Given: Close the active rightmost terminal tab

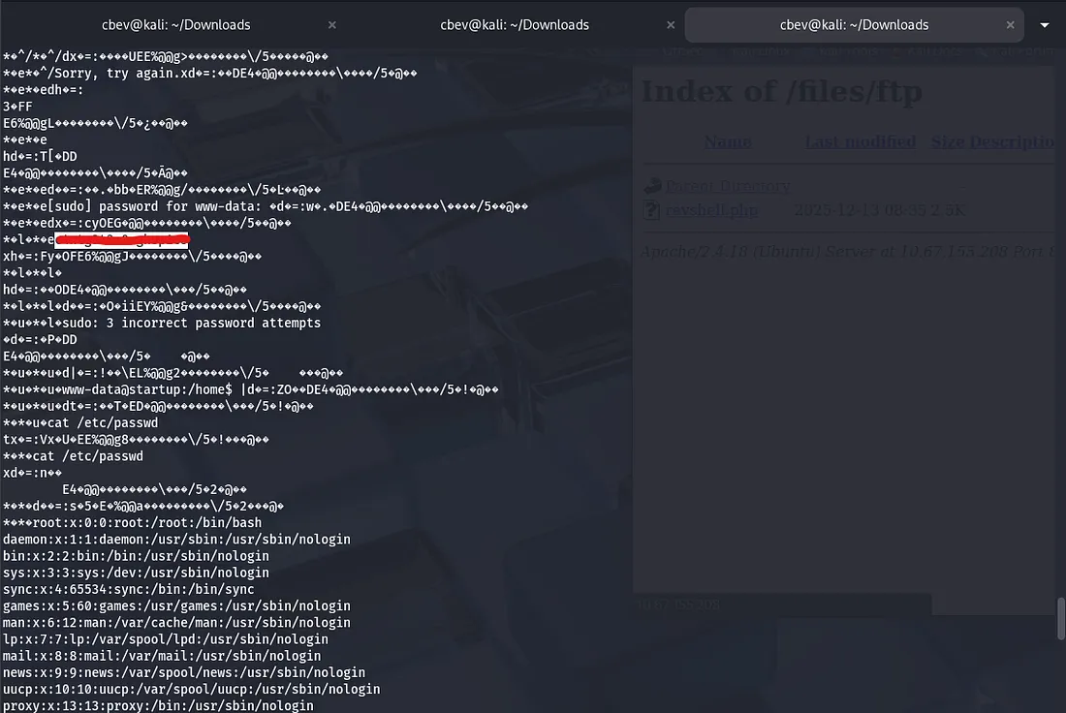Looking at the screenshot, I should click(1011, 25).
